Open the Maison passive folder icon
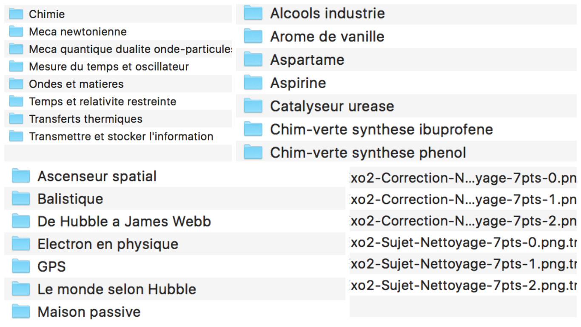 [x=21, y=311]
